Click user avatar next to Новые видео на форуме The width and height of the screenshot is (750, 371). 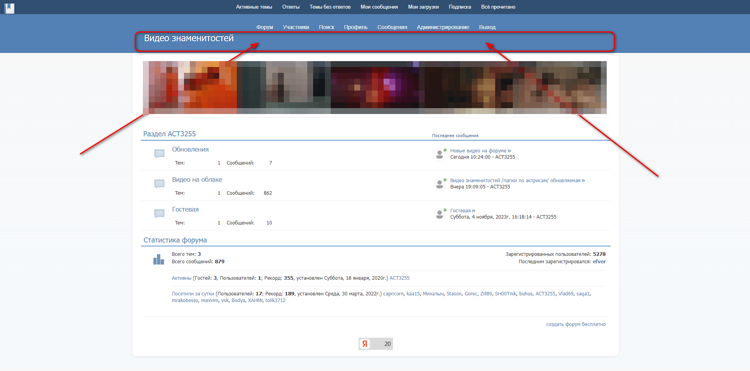[x=440, y=154]
